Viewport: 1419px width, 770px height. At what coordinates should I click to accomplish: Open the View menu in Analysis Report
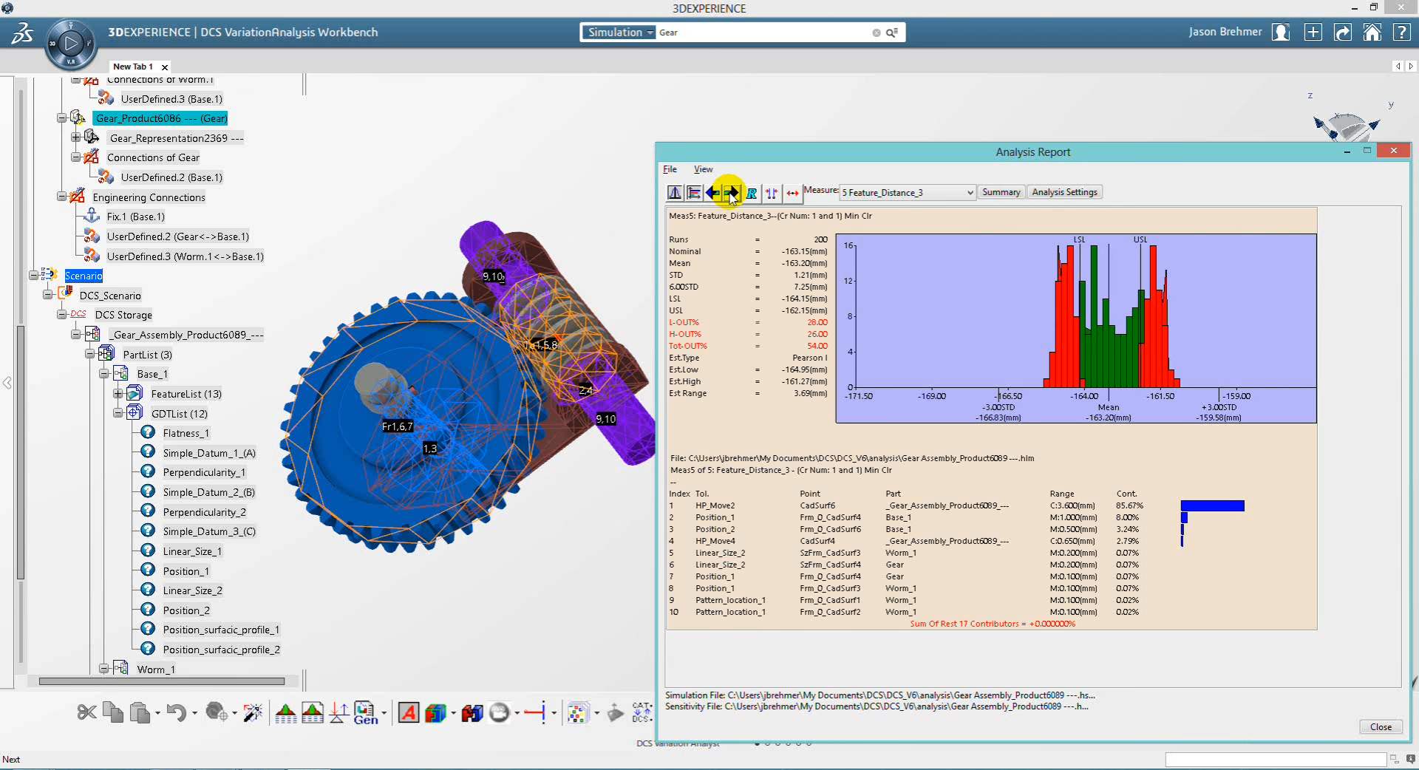click(703, 169)
